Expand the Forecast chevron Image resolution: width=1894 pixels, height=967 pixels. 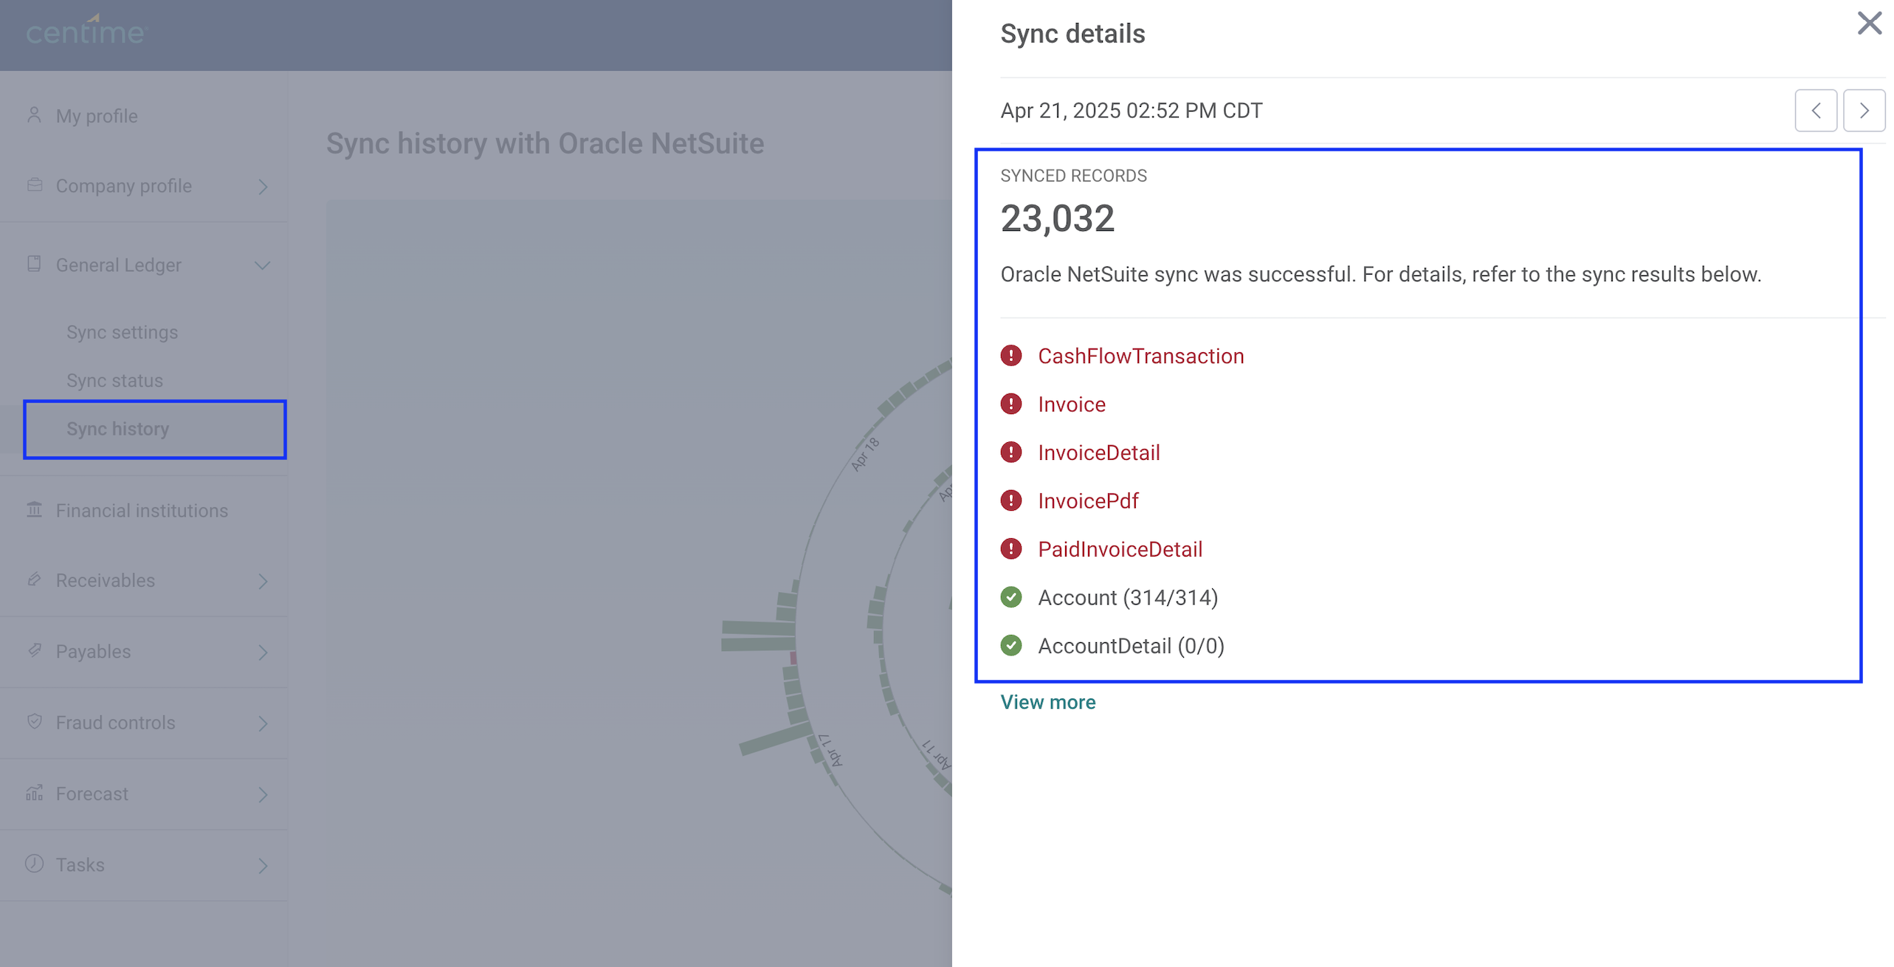pos(263,794)
